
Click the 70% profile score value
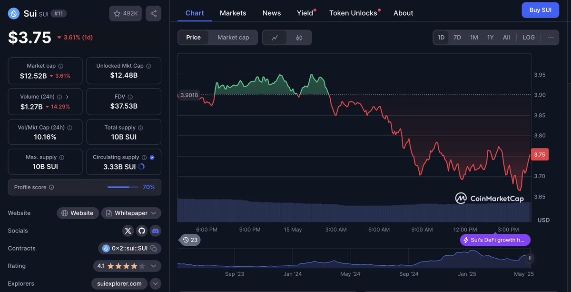[148, 187]
